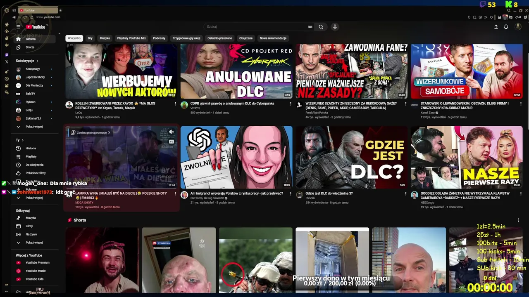Expand the Ty section chevron
Screen dimensions: 529x297
[x=23, y=140]
